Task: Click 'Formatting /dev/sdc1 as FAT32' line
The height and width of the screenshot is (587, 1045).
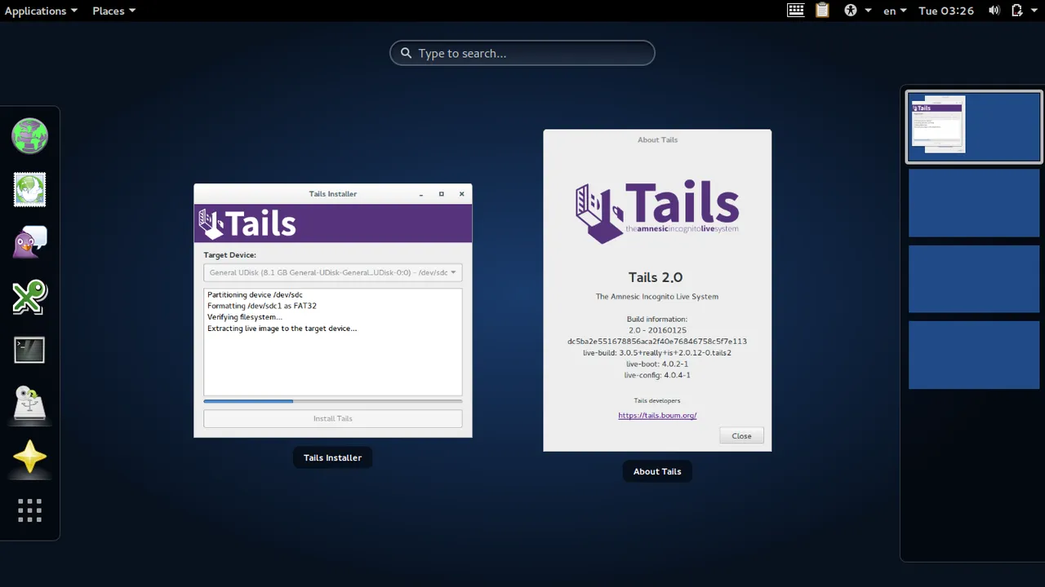Action: [x=262, y=306]
